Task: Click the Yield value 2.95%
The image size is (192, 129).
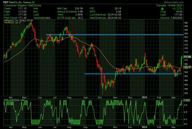Action: click(79, 15)
